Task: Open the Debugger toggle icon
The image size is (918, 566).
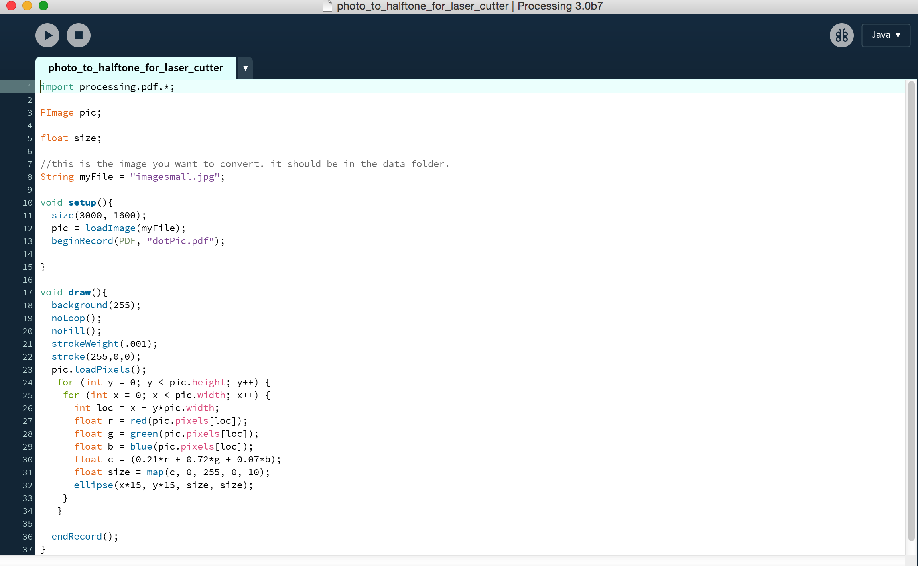Action: [x=841, y=35]
